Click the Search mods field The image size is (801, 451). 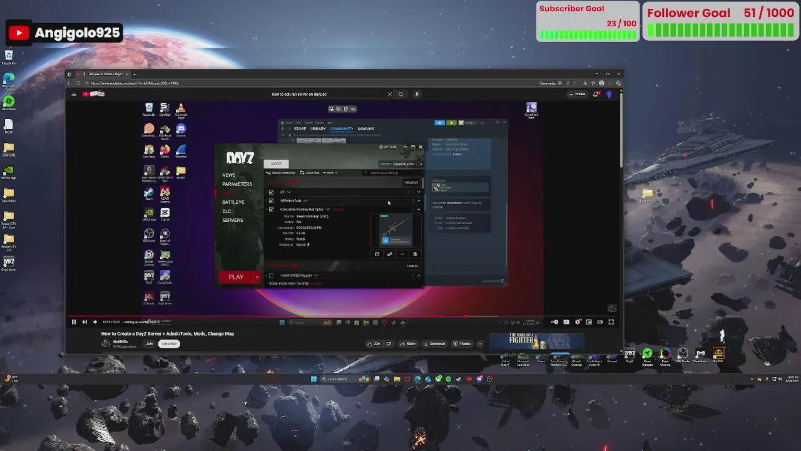[394, 173]
